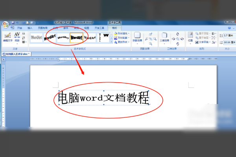The image size is (236, 157).
Task: Open the 开发工具 (Developer) tab
Action: 100,28
